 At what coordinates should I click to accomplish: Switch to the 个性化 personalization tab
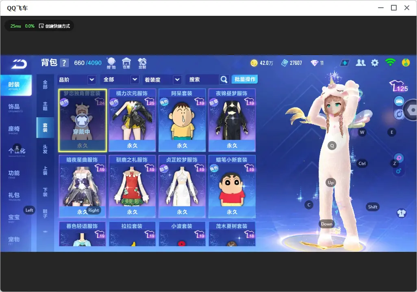(x=16, y=152)
